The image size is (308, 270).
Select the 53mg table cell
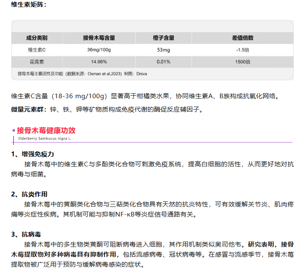(x=163, y=50)
